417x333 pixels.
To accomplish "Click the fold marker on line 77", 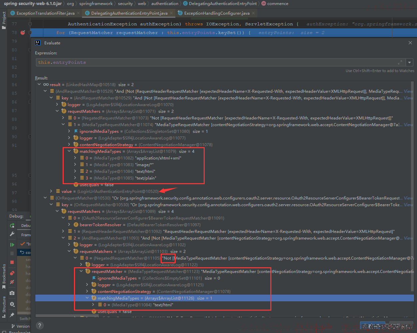I will [x=30, y=24].
